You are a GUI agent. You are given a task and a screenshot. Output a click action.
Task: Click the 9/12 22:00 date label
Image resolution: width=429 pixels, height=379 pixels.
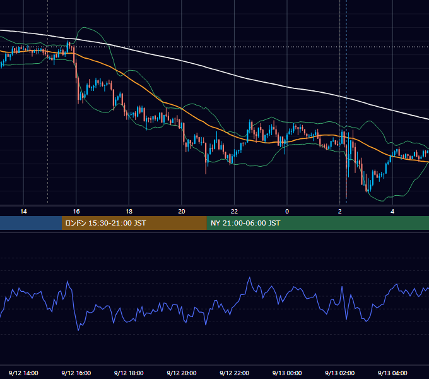coord(234,373)
